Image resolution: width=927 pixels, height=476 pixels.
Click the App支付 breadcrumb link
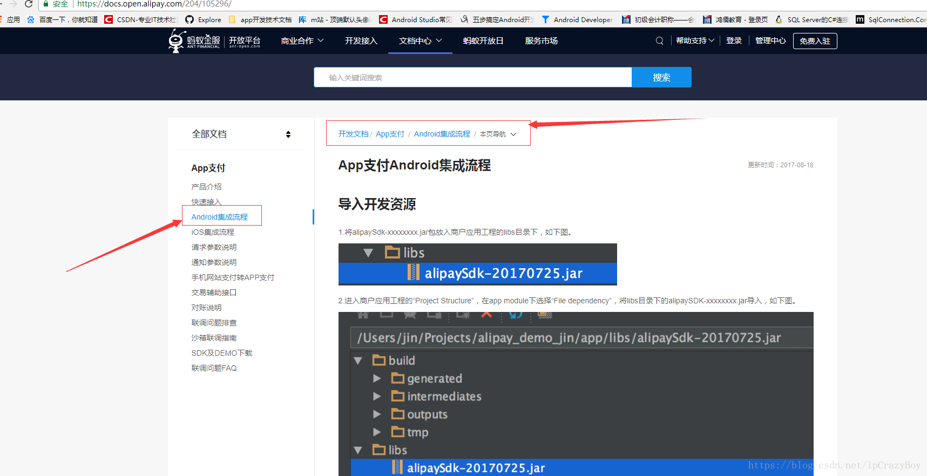click(390, 134)
